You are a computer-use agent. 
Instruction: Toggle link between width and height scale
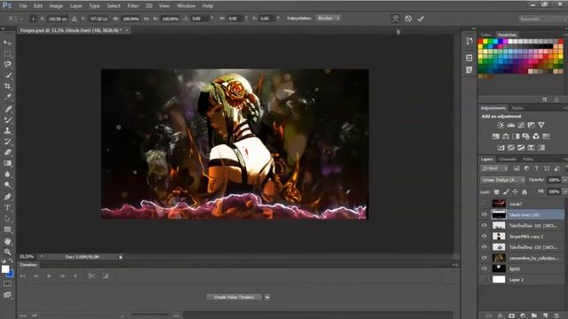pyautogui.click(x=146, y=19)
